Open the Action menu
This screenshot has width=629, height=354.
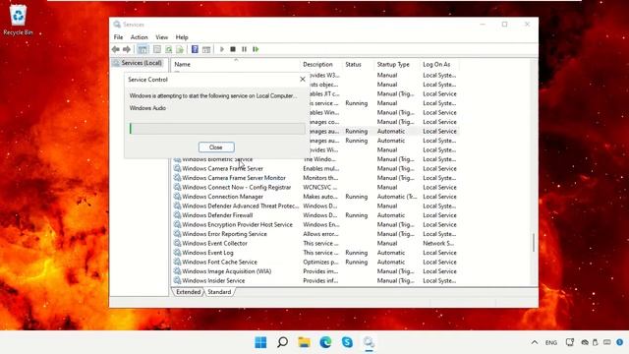[x=140, y=37]
